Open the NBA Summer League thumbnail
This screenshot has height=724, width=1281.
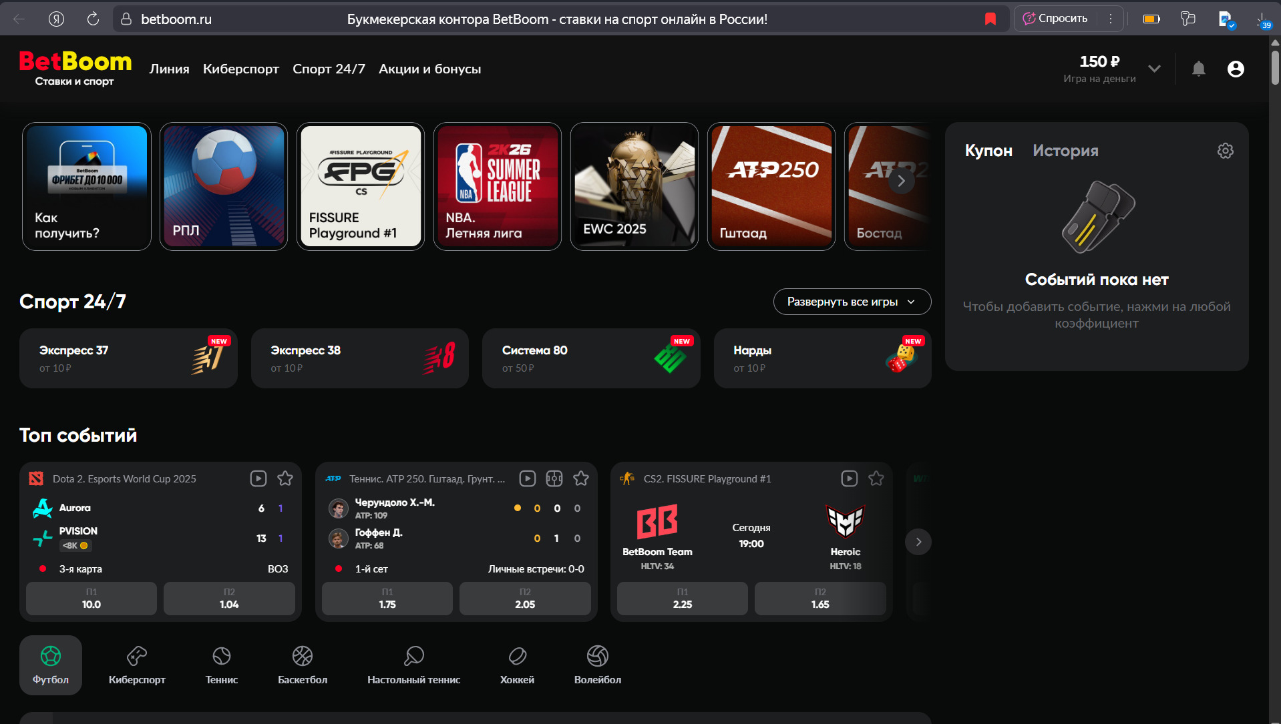(498, 186)
